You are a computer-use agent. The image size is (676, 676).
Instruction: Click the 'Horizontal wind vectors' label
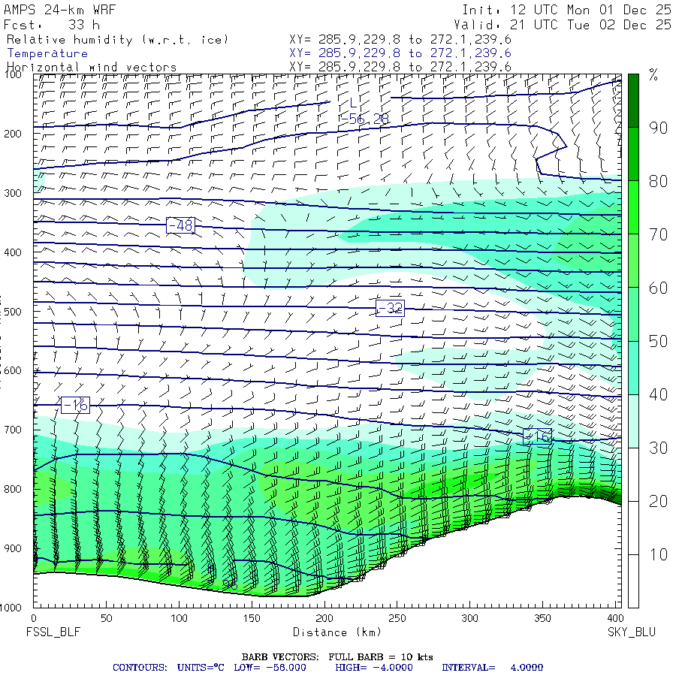tap(92, 68)
